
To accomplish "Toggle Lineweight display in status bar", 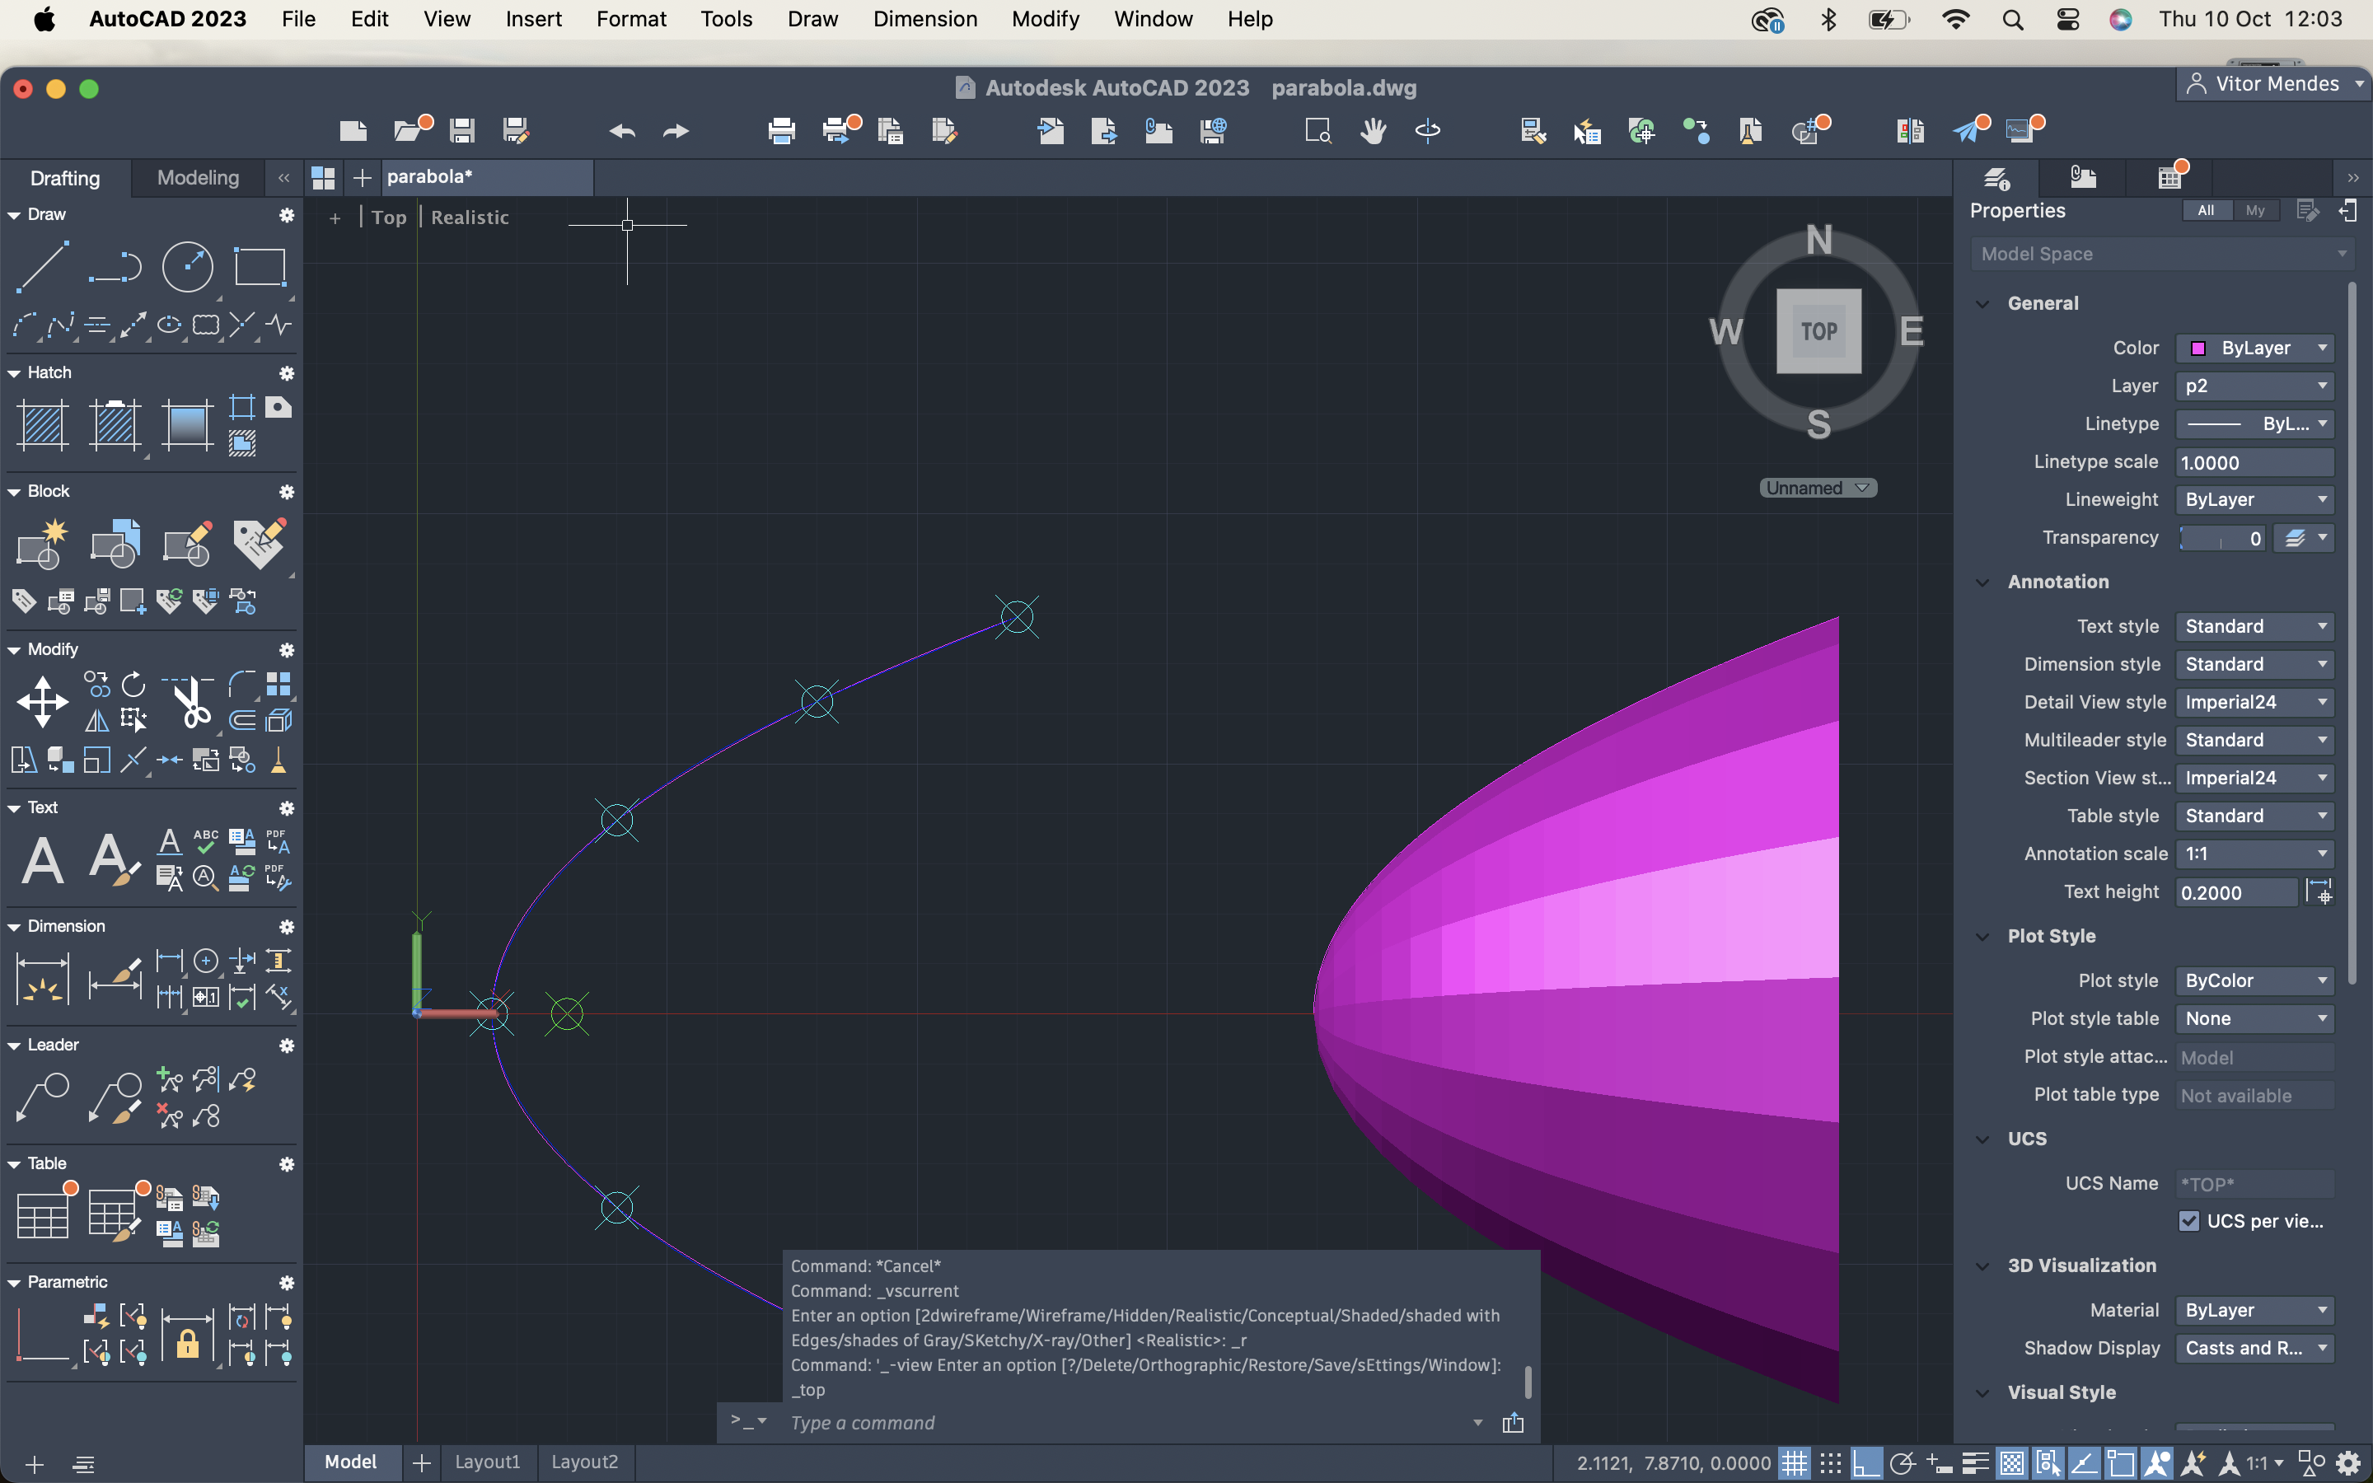I will 1975,1463.
